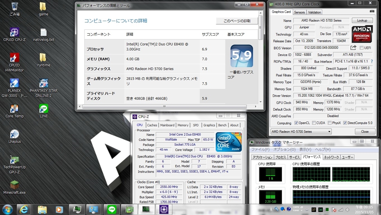Open Graphics tab in CPU-Z
Screen dimensions: 381x215
point(209,125)
